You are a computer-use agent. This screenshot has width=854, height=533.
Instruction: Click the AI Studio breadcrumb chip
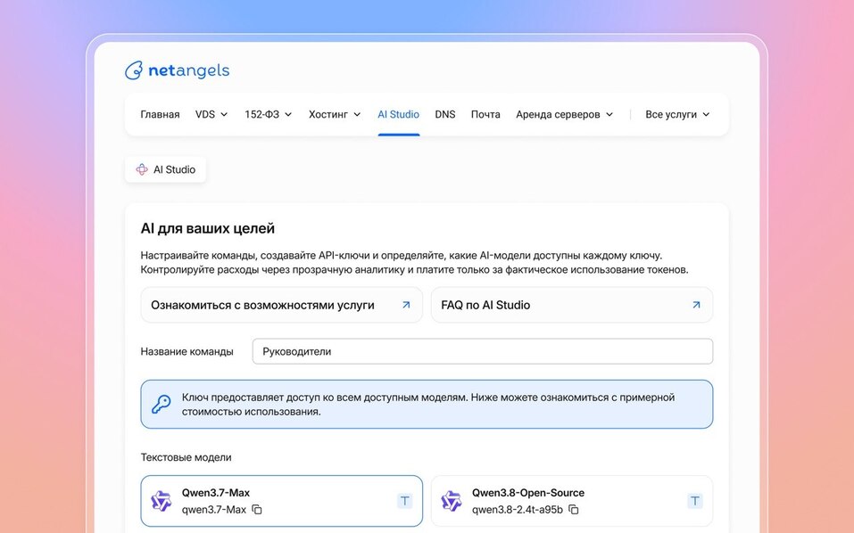pos(166,169)
